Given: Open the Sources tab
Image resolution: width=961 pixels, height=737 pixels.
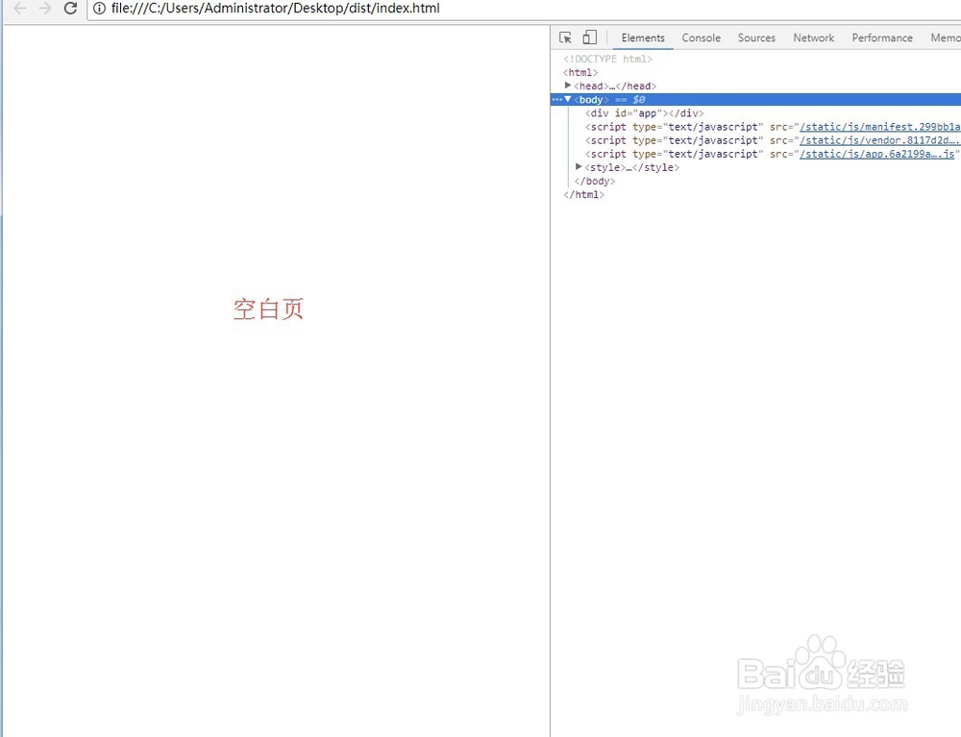Looking at the screenshot, I should click(756, 38).
